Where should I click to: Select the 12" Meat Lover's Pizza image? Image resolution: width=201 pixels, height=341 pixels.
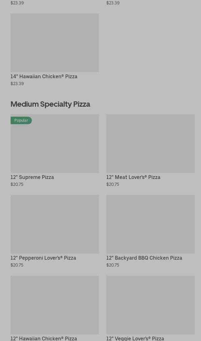[x=150, y=143]
